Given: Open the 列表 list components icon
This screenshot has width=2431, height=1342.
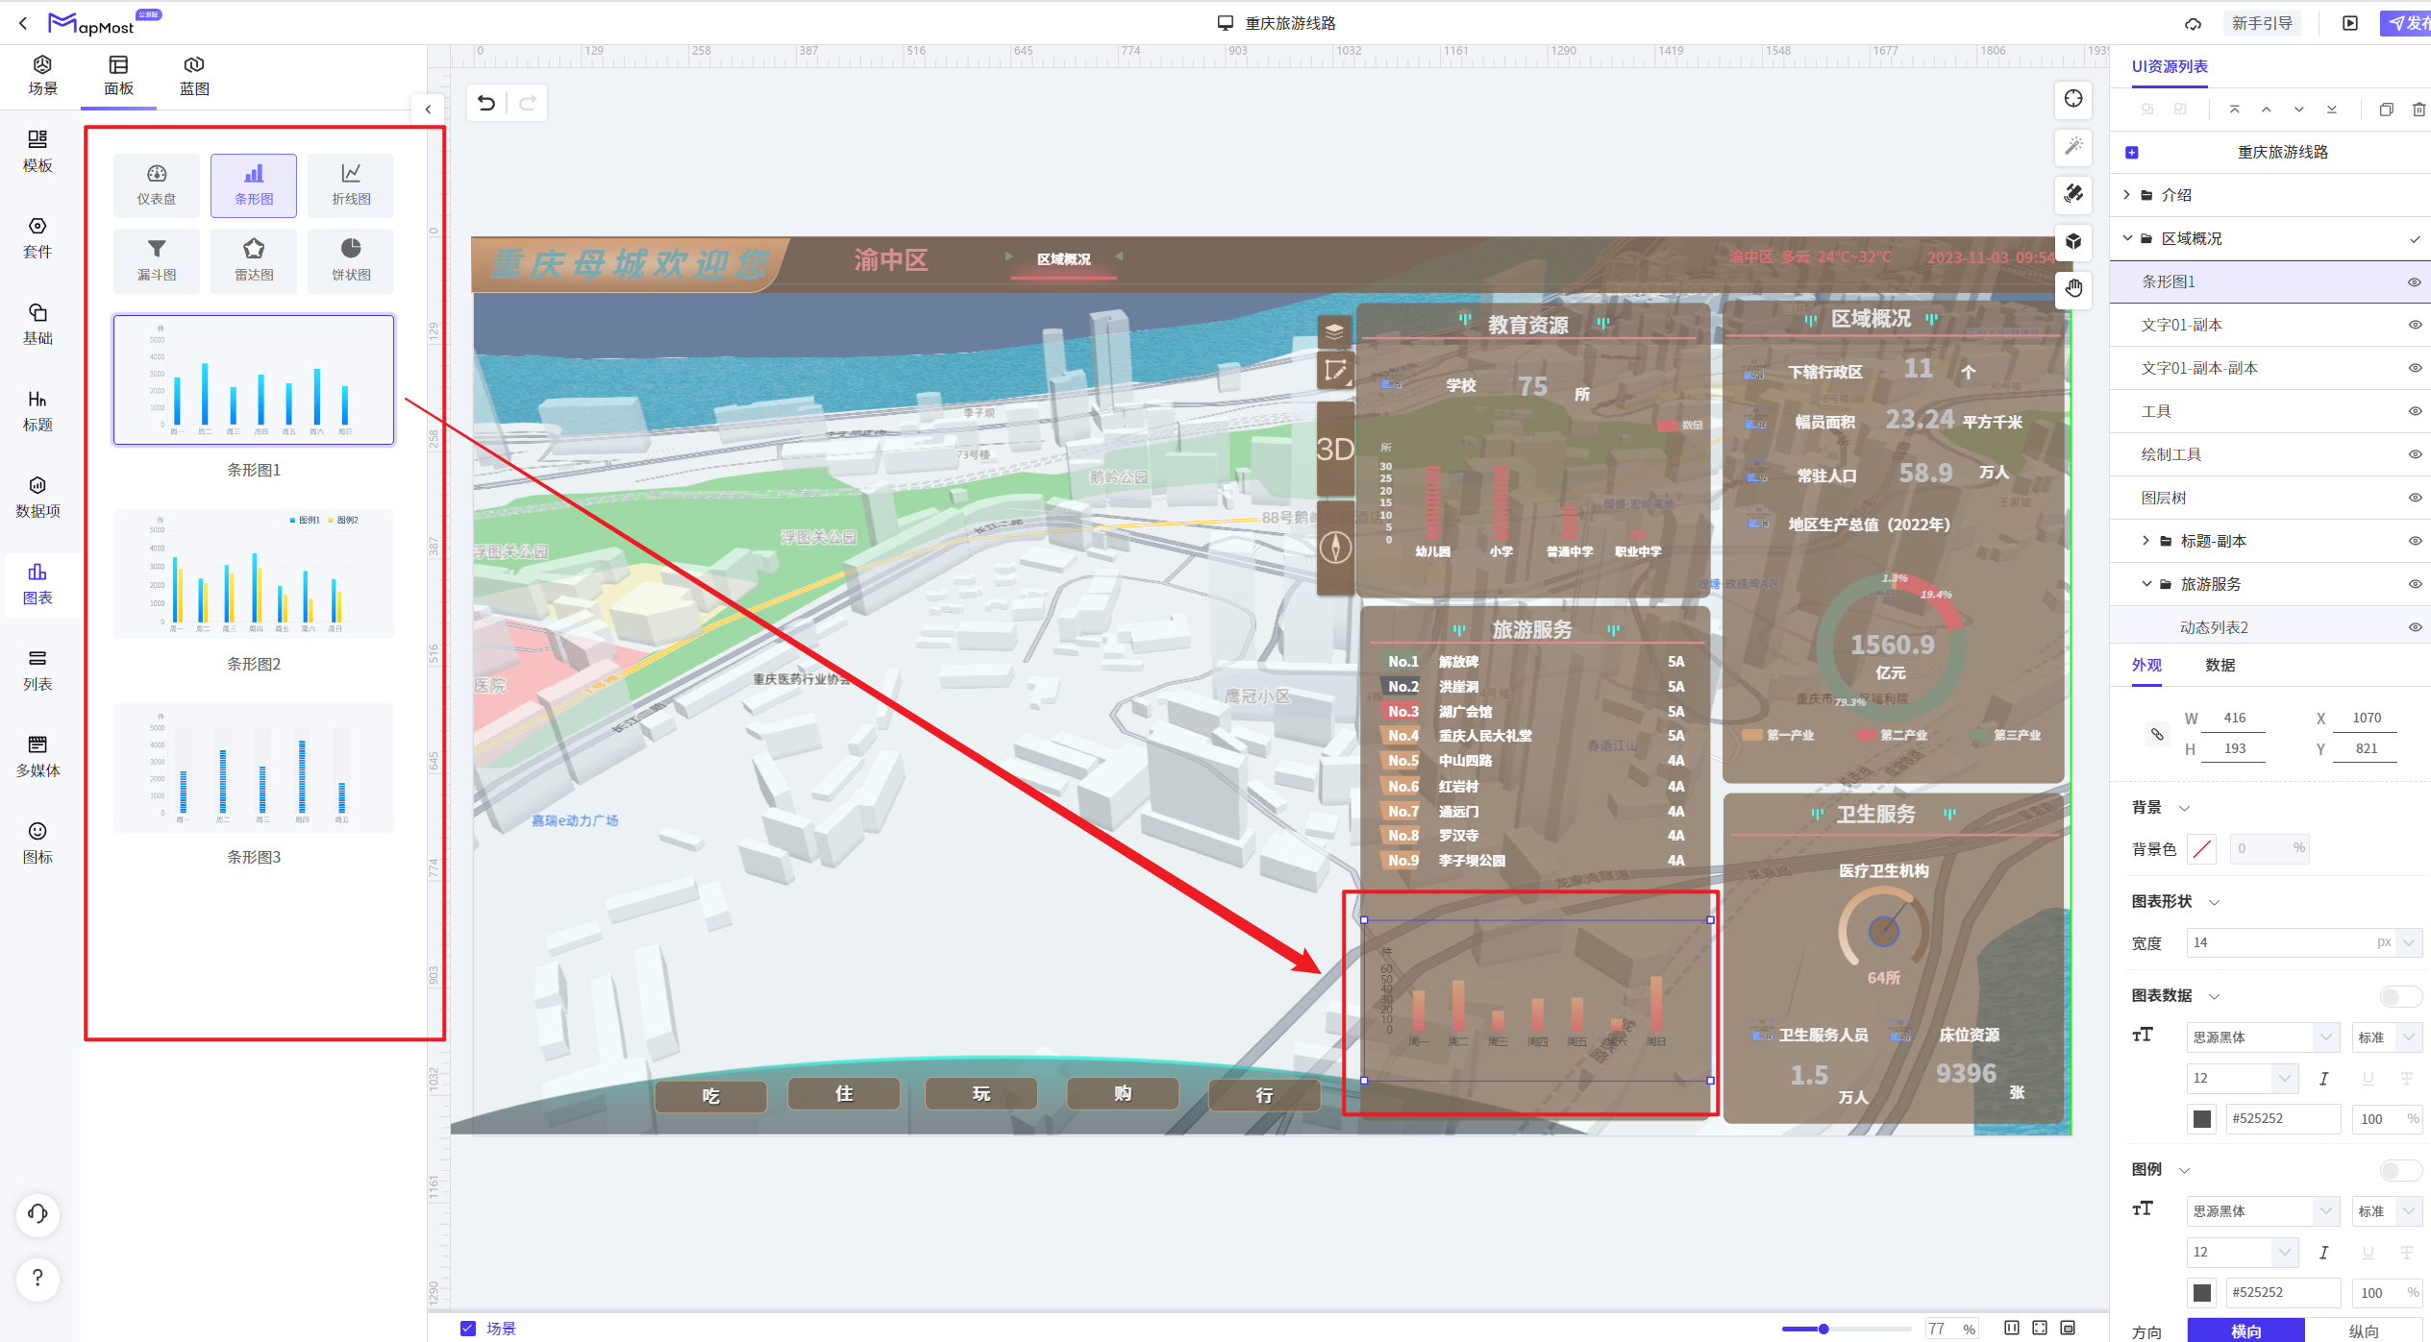Looking at the screenshot, I should coord(37,670).
